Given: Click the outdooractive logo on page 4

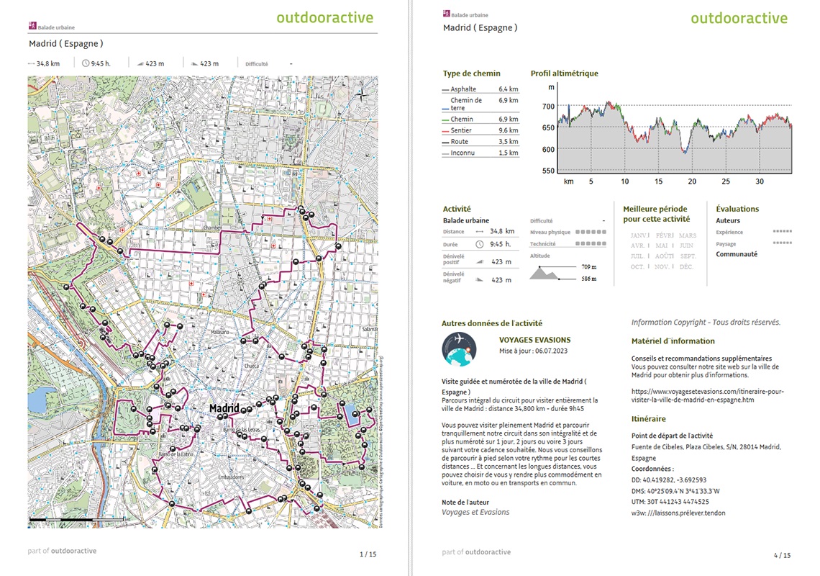Looking at the screenshot, I should point(739,18).
